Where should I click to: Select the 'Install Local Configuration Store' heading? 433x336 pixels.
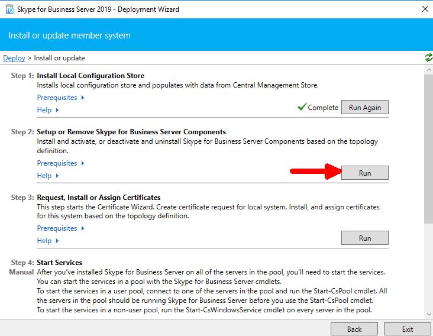point(91,76)
